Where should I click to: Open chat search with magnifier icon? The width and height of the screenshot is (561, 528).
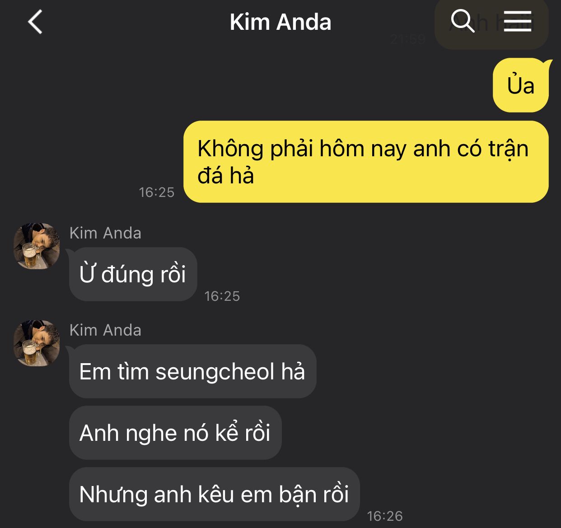(463, 21)
